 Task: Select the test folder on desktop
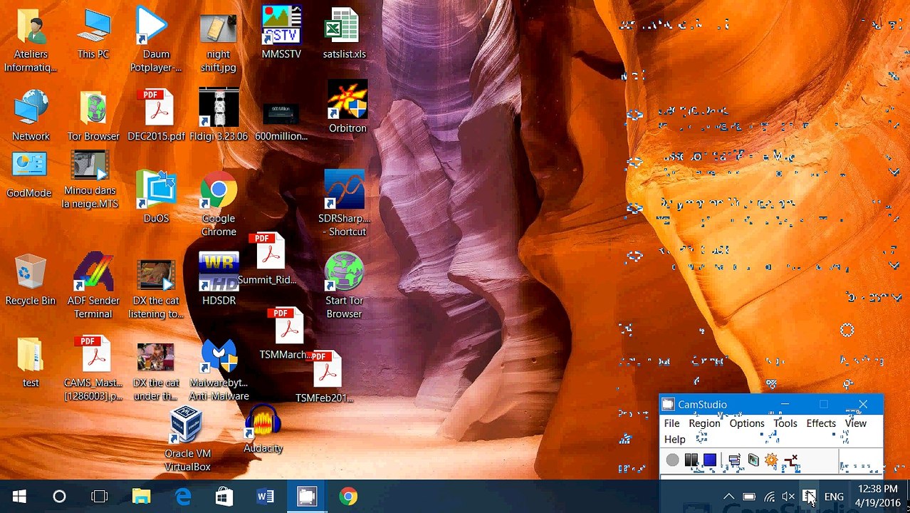point(31,362)
